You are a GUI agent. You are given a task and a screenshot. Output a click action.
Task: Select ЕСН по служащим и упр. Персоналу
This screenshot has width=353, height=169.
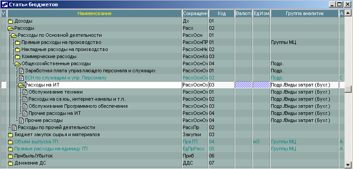[66, 78]
